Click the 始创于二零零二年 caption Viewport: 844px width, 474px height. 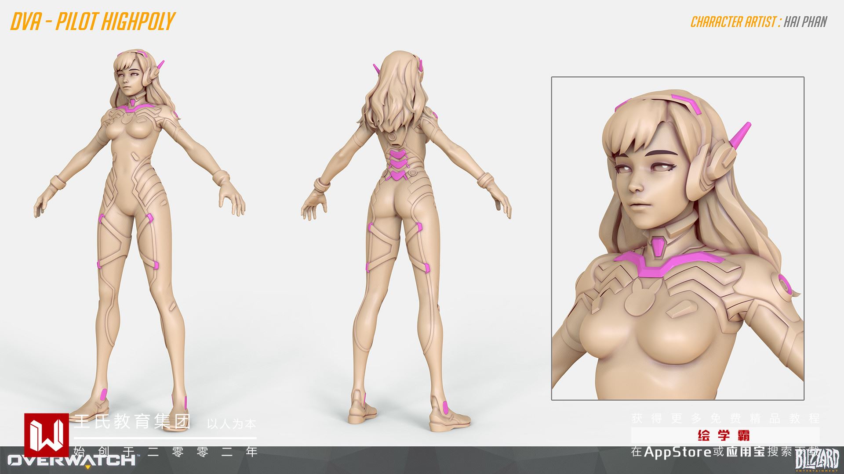point(165,451)
